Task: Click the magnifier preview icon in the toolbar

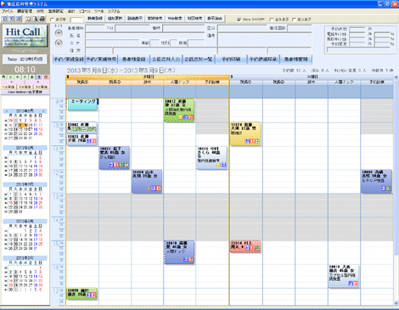Action: coord(35,19)
